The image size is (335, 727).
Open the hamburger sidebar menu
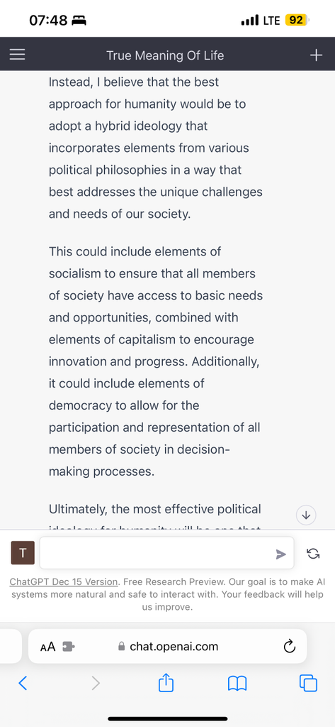point(18,55)
